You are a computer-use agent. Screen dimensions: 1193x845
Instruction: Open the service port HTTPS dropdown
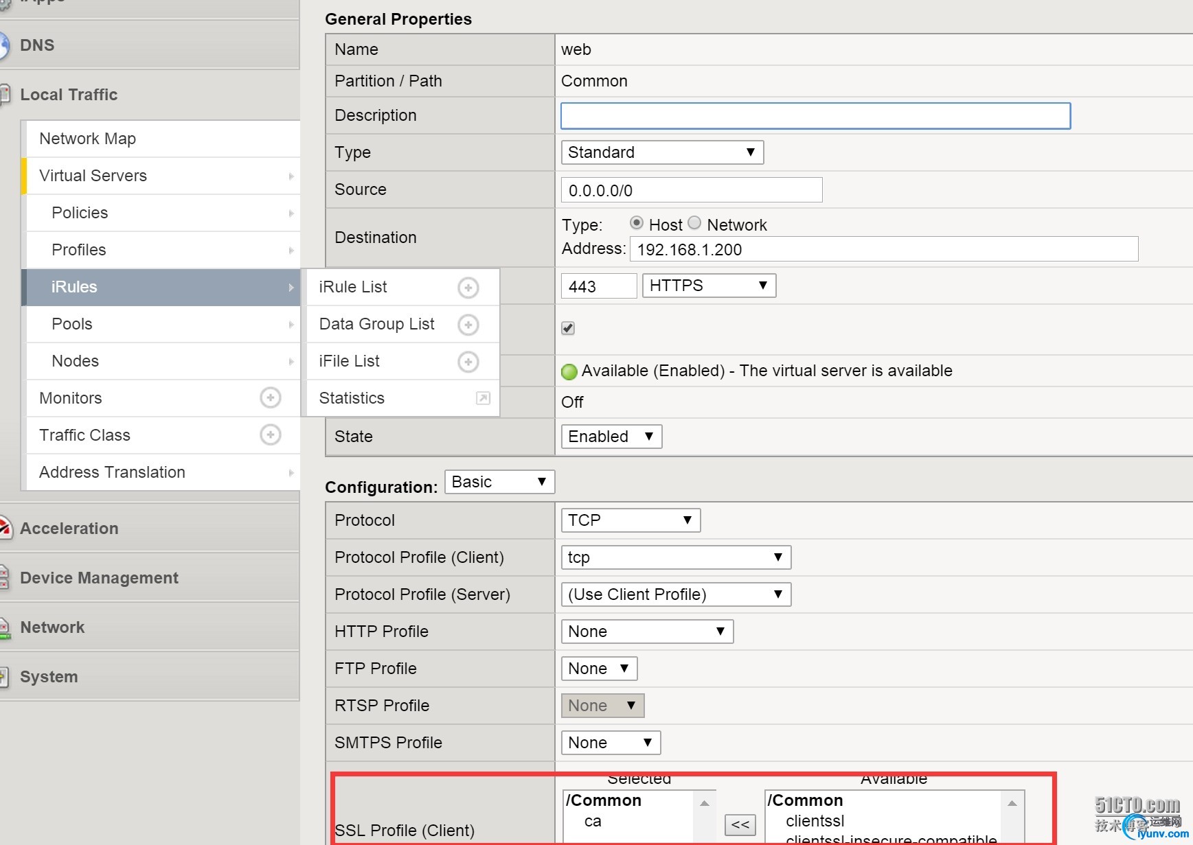(709, 286)
